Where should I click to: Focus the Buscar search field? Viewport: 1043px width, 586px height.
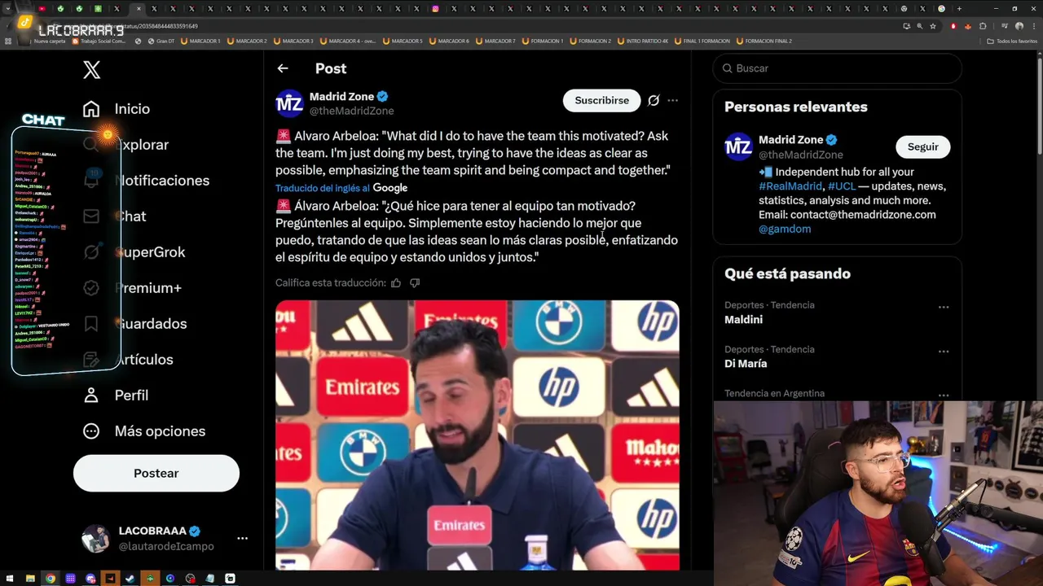click(x=838, y=68)
